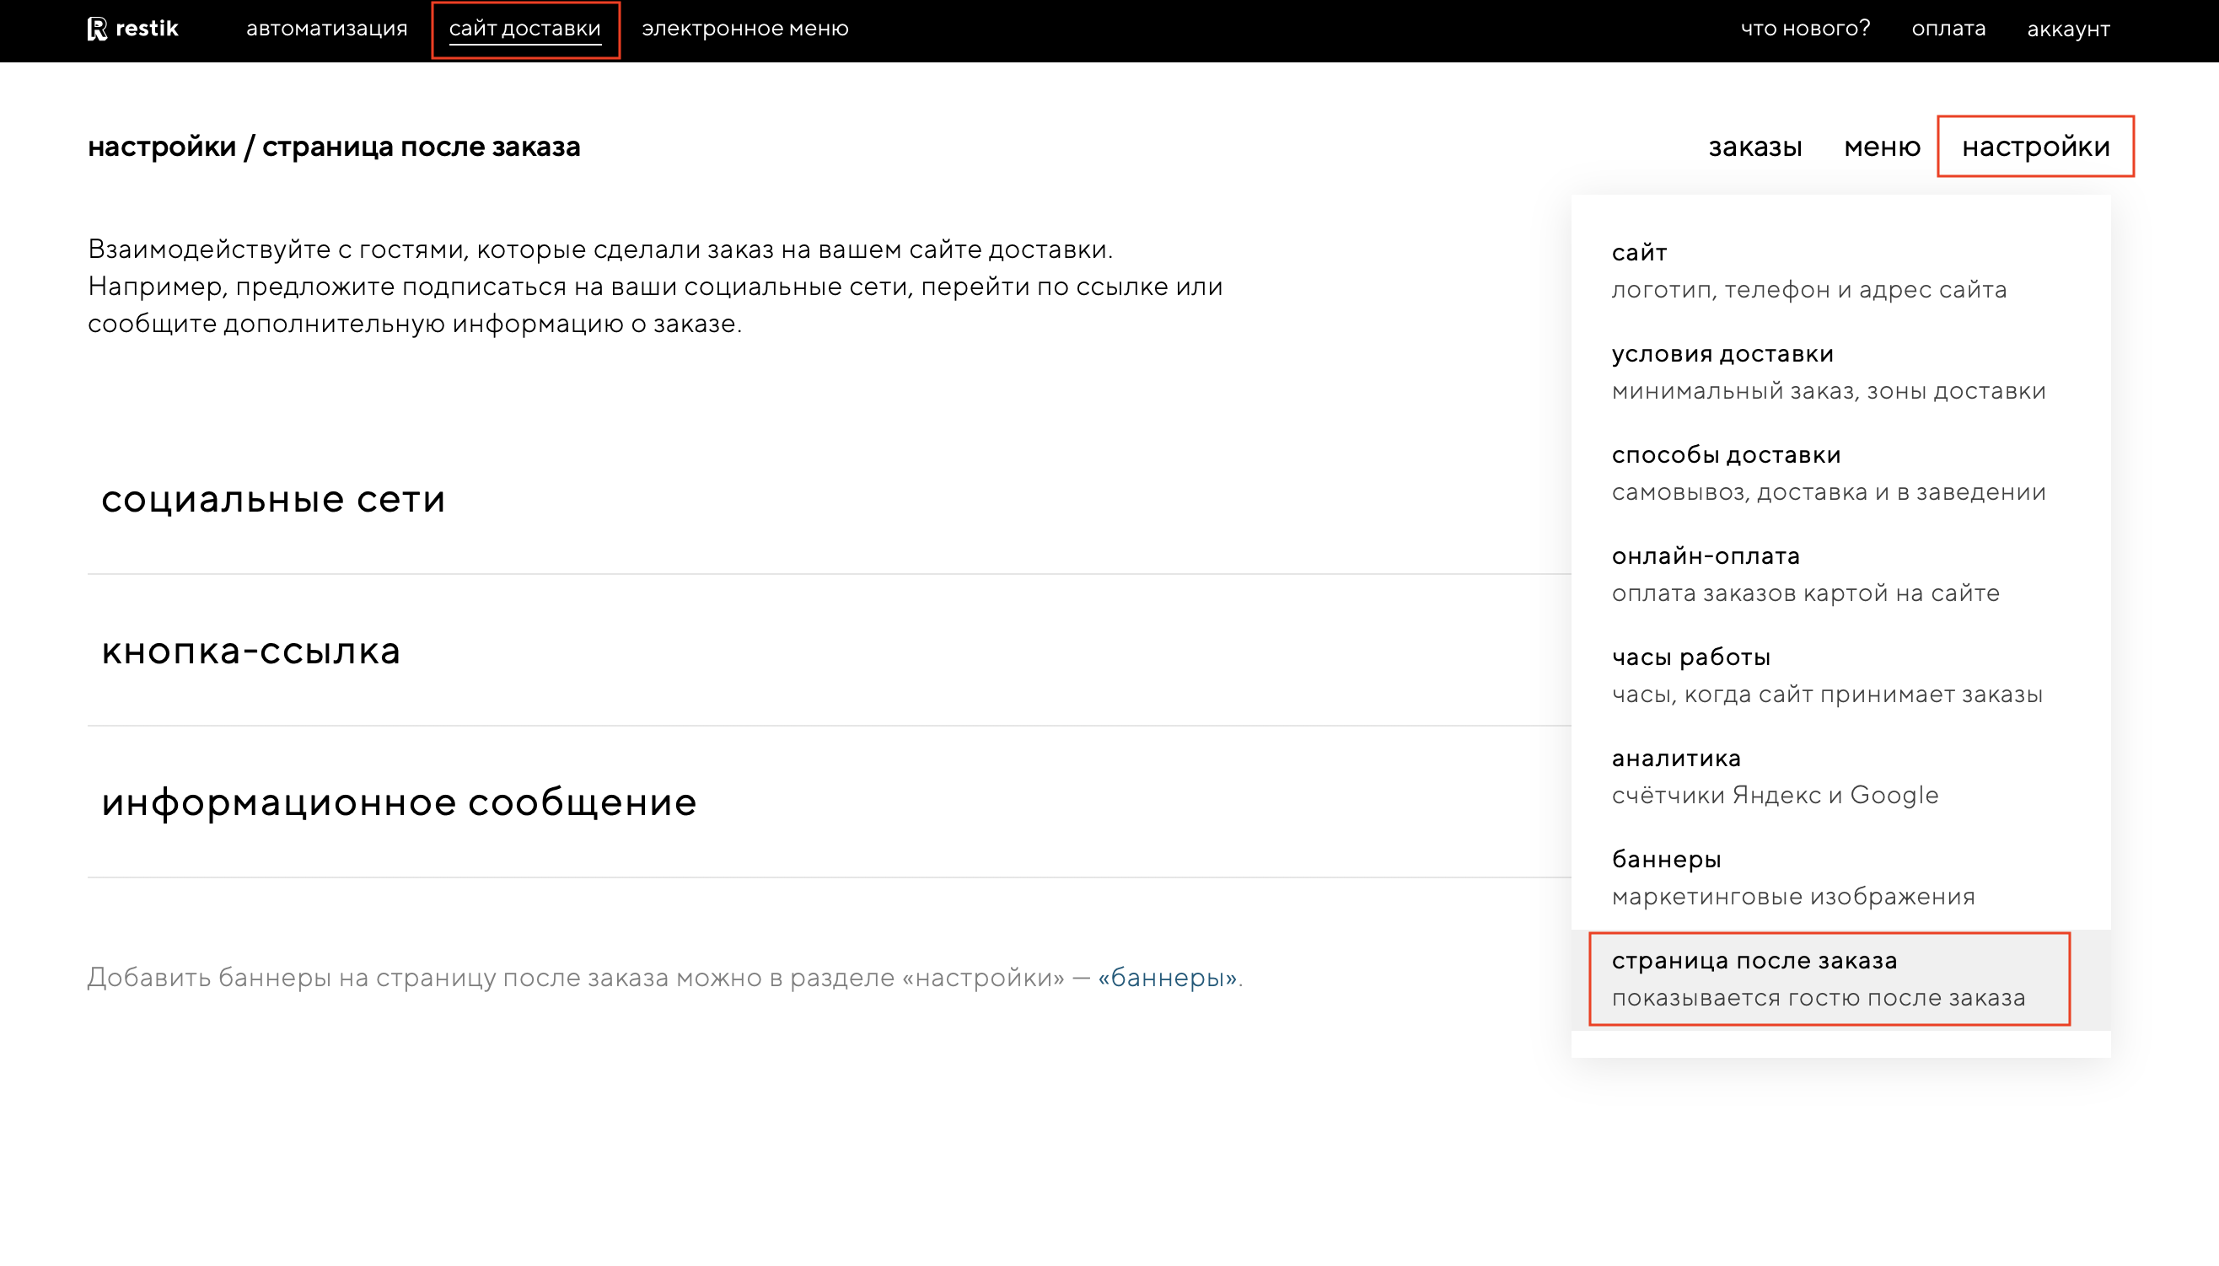Toggle the настройки dropdown
This screenshot has width=2219, height=1266.
[x=2034, y=147]
